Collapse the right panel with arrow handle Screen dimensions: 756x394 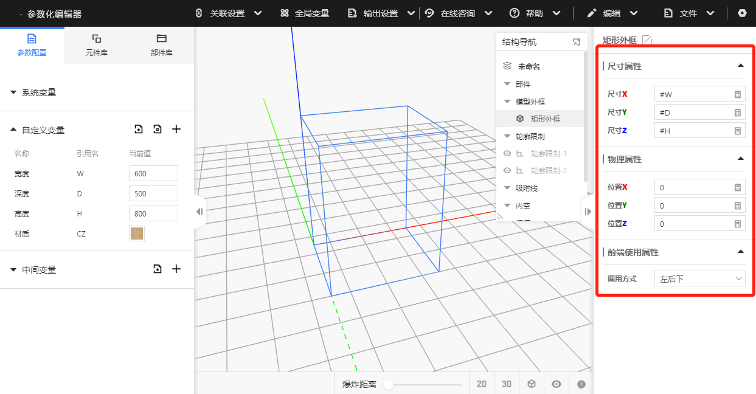point(588,212)
